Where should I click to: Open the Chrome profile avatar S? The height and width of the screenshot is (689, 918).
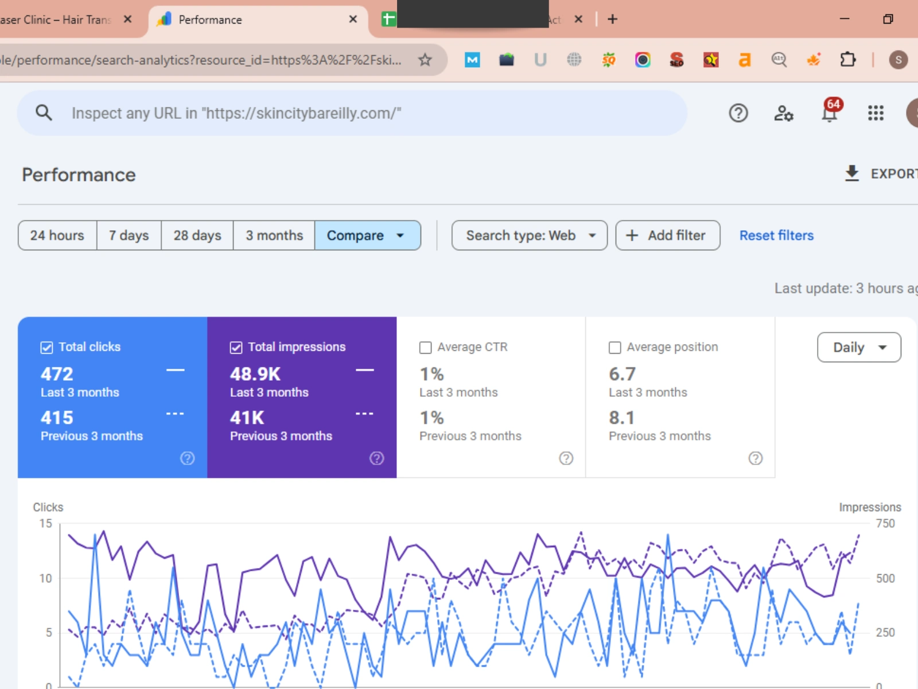coord(898,60)
